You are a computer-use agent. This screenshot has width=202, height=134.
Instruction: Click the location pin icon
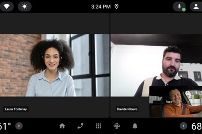pos(117,6)
